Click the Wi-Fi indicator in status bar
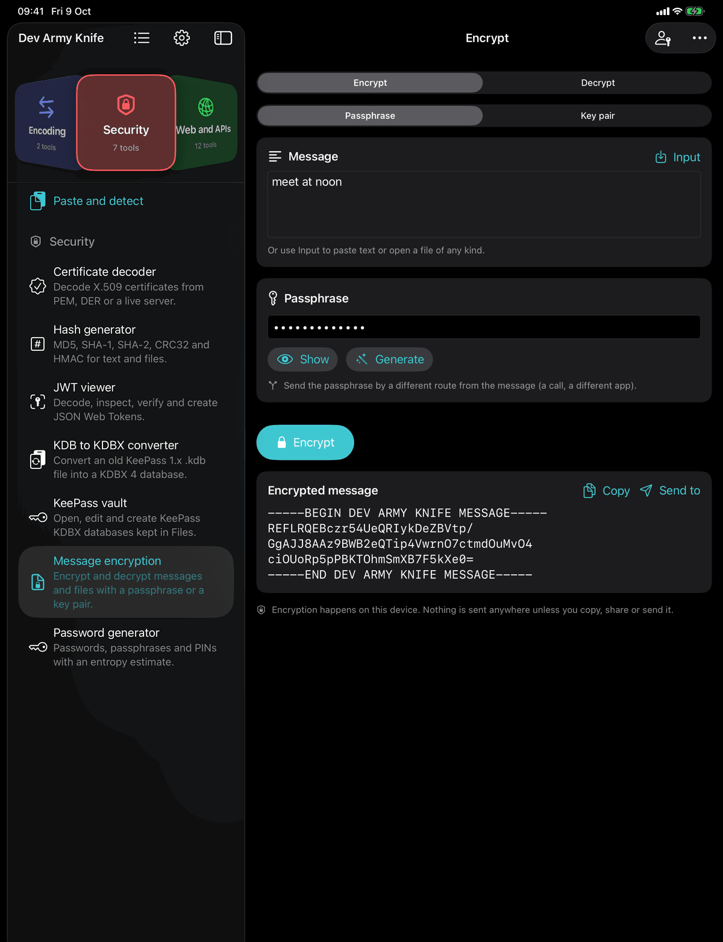Screen dimensions: 723x942 point(677,11)
